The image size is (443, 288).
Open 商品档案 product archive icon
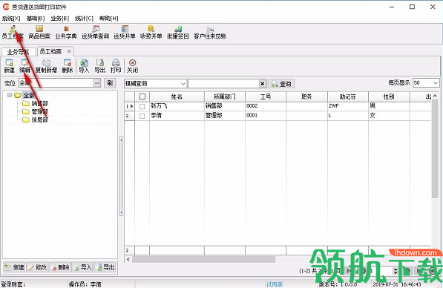click(39, 32)
